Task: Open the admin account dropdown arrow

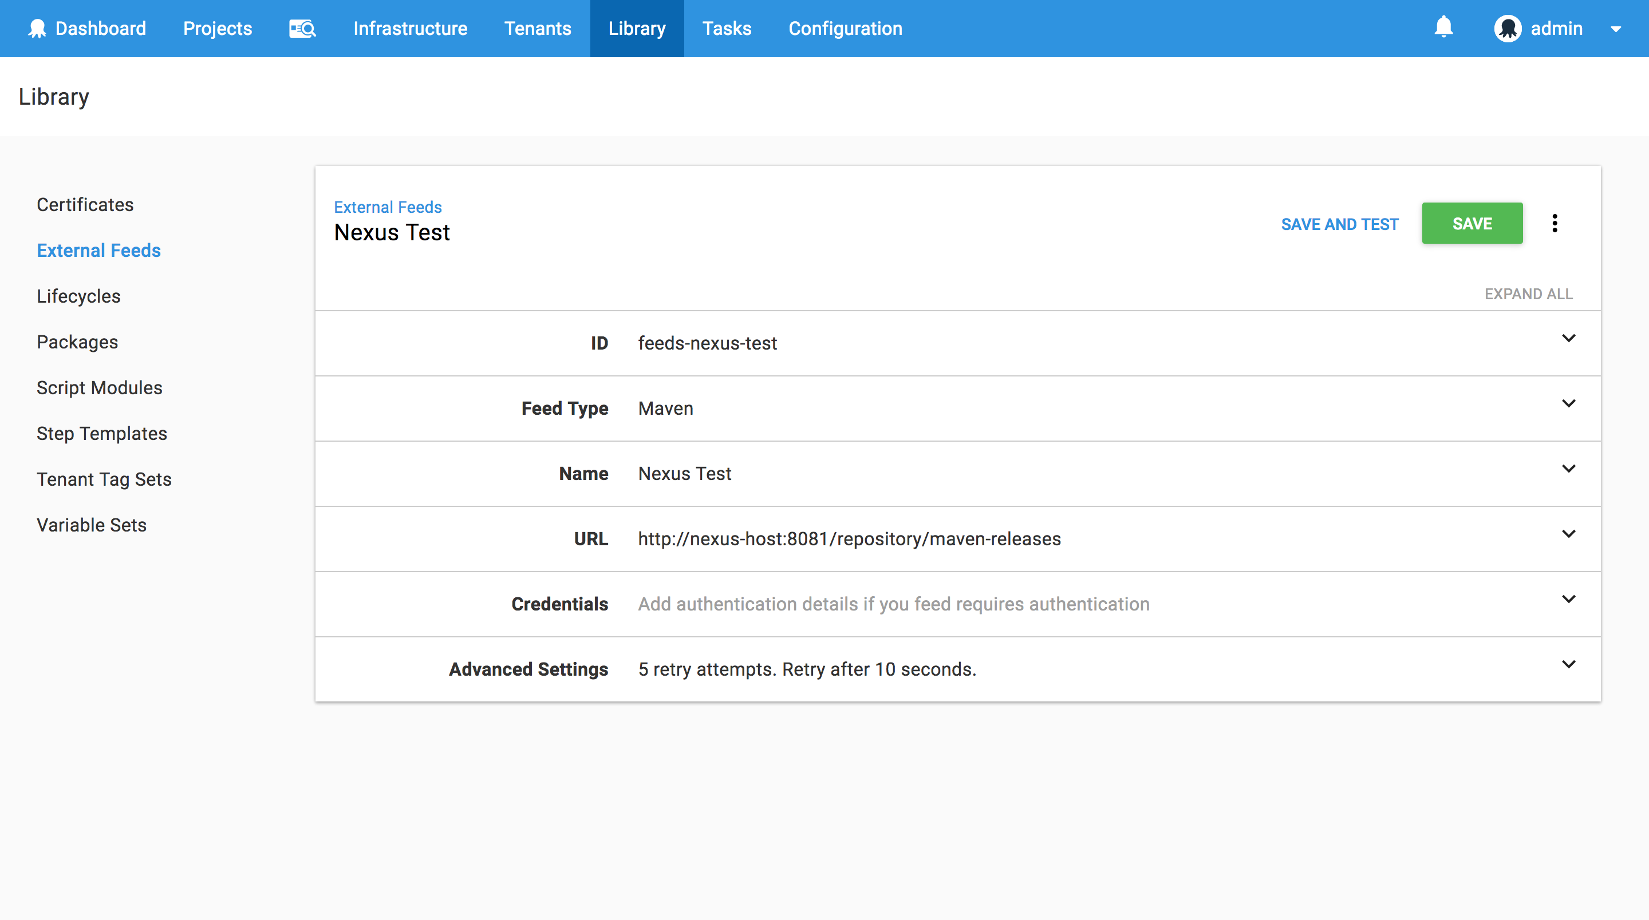Action: (x=1618, y=29)
